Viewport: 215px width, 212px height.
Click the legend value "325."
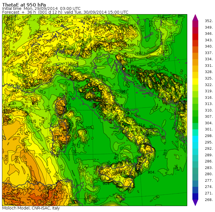pos(209,78)
